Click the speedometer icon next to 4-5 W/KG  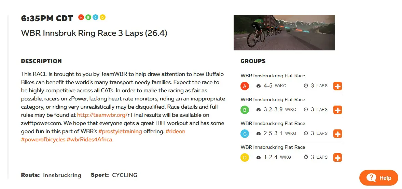click(x=259, y=86)
